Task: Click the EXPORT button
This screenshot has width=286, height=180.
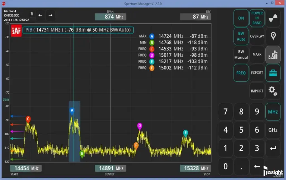Action: [257, 73]
